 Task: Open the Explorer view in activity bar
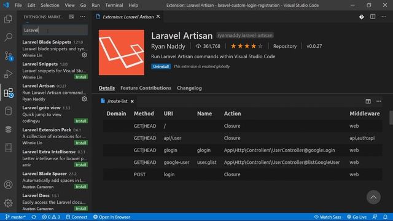8,19
